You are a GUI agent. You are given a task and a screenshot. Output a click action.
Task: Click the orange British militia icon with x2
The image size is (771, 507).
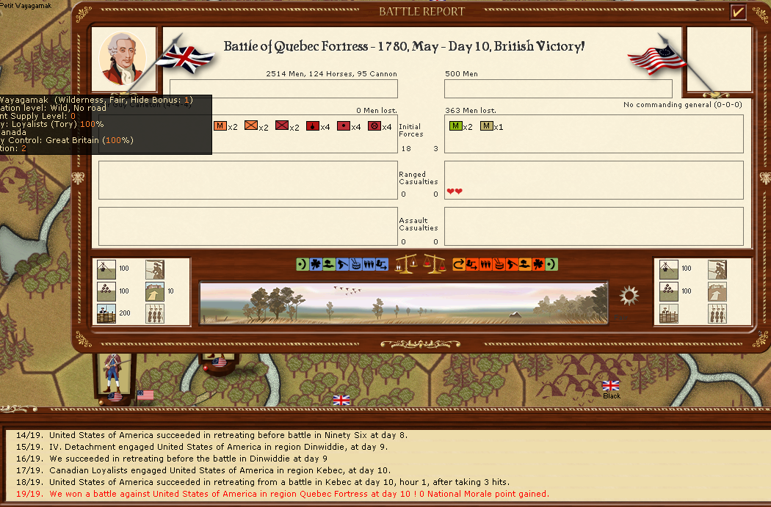point(220,126)
